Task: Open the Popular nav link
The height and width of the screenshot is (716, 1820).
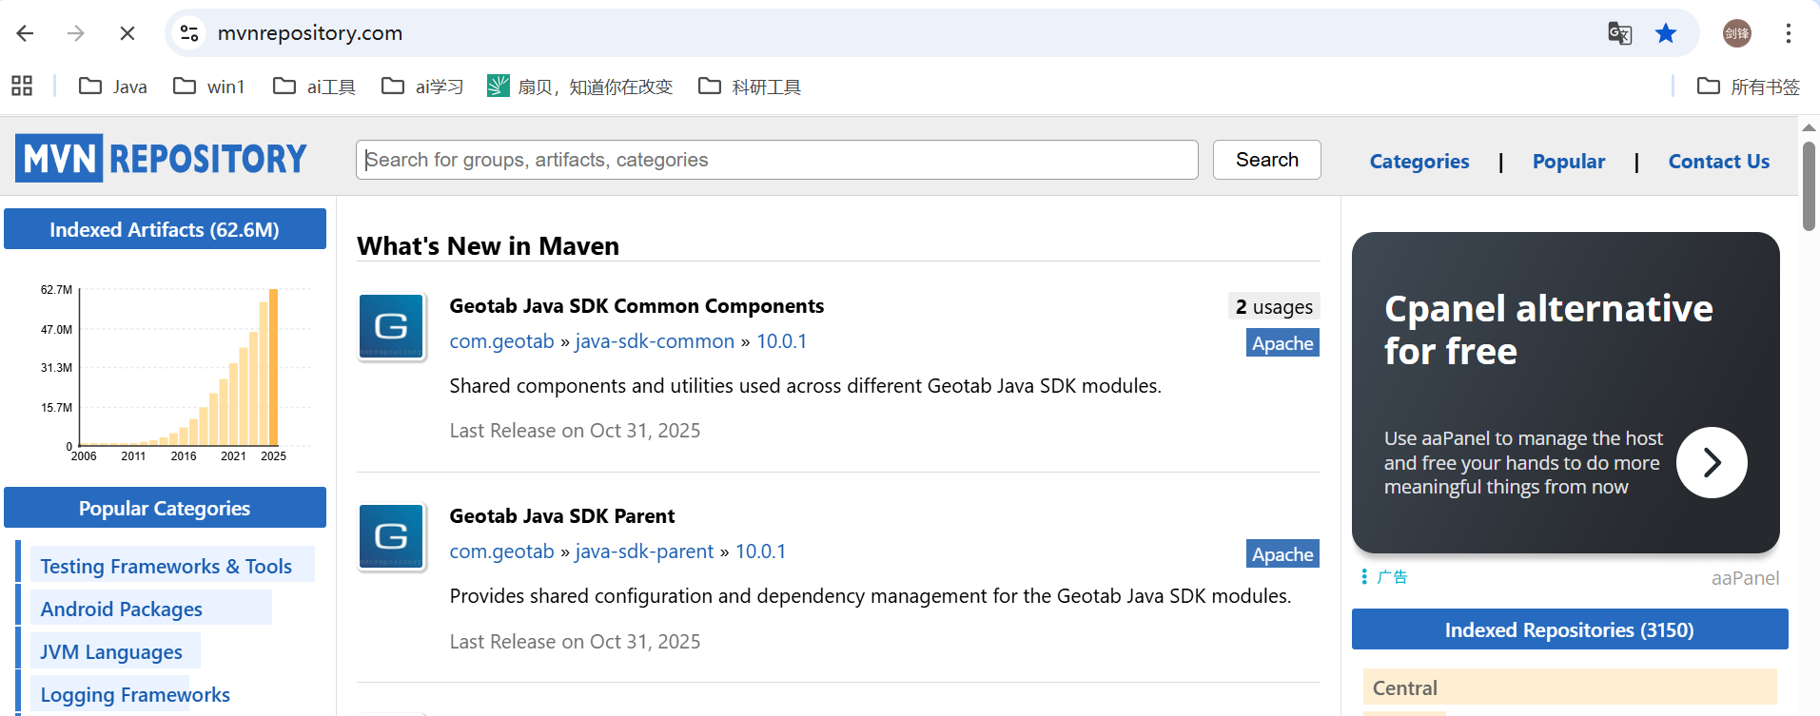Action: coord(1569,162)
